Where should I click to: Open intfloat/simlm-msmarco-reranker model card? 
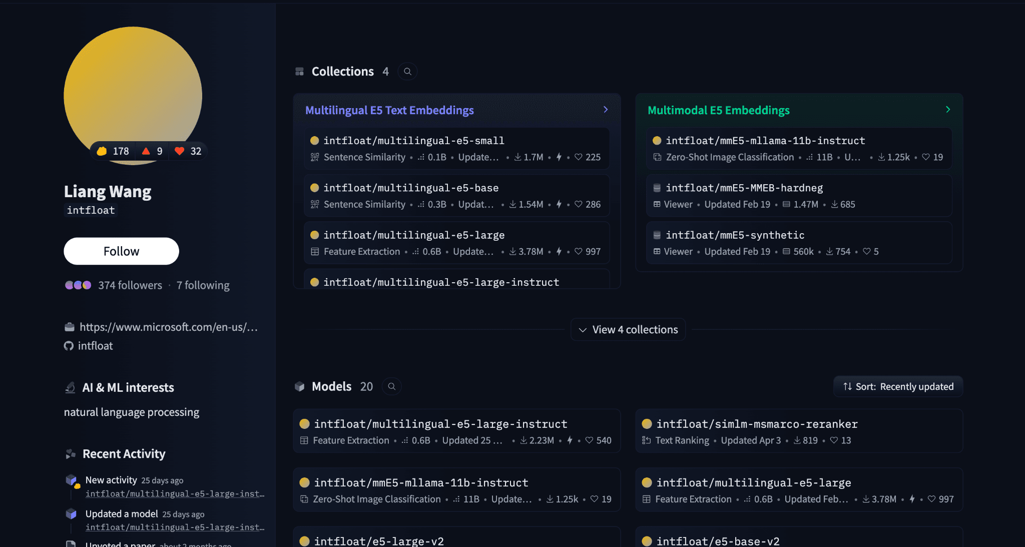[757, 424]
